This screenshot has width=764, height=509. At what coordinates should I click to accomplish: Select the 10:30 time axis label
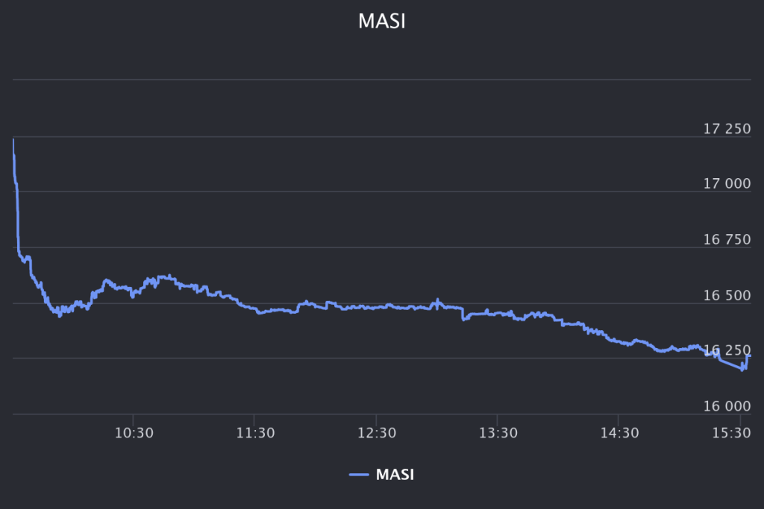[x=133, y=433]
